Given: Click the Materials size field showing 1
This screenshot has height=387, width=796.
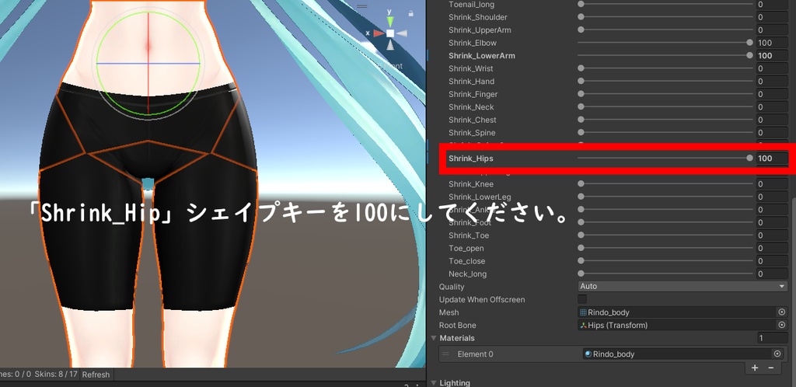Looking at the screenshot, I should point(772,338).
